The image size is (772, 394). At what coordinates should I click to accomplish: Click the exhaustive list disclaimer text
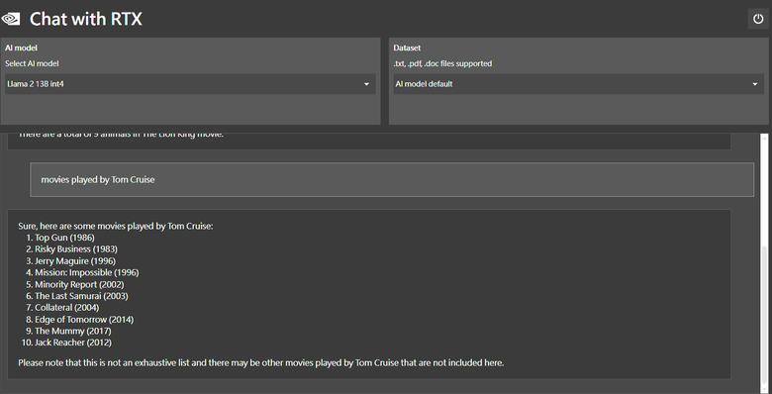(261, 363)
